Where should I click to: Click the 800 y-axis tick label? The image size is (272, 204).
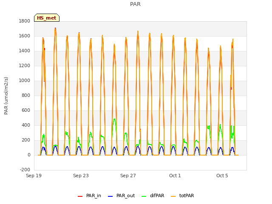click(x=26, y=95)
